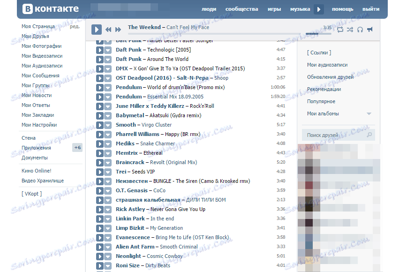This screenshot has width=407, height=272.
Task: Expand the Мои альбомы arrow
Action: coord(369,113)
